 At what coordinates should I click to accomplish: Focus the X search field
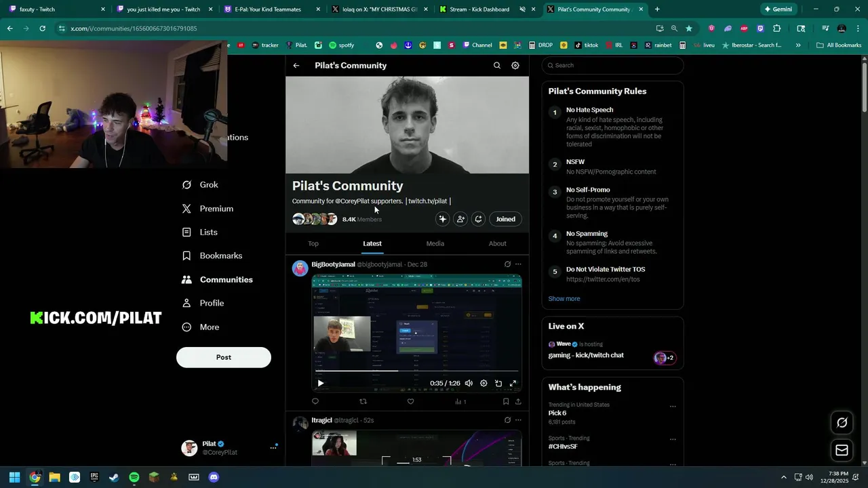[x=612, y=66]
